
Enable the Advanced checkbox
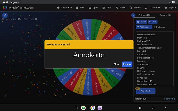pos(156,27)
